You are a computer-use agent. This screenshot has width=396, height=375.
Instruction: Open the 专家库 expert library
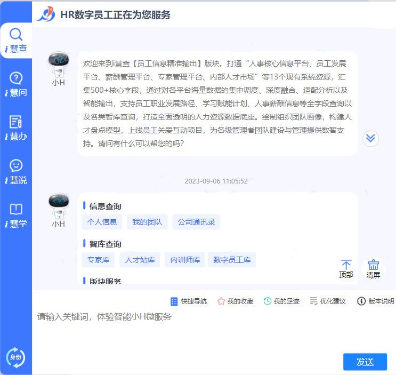pyautogui.click(x=98, y=260)
